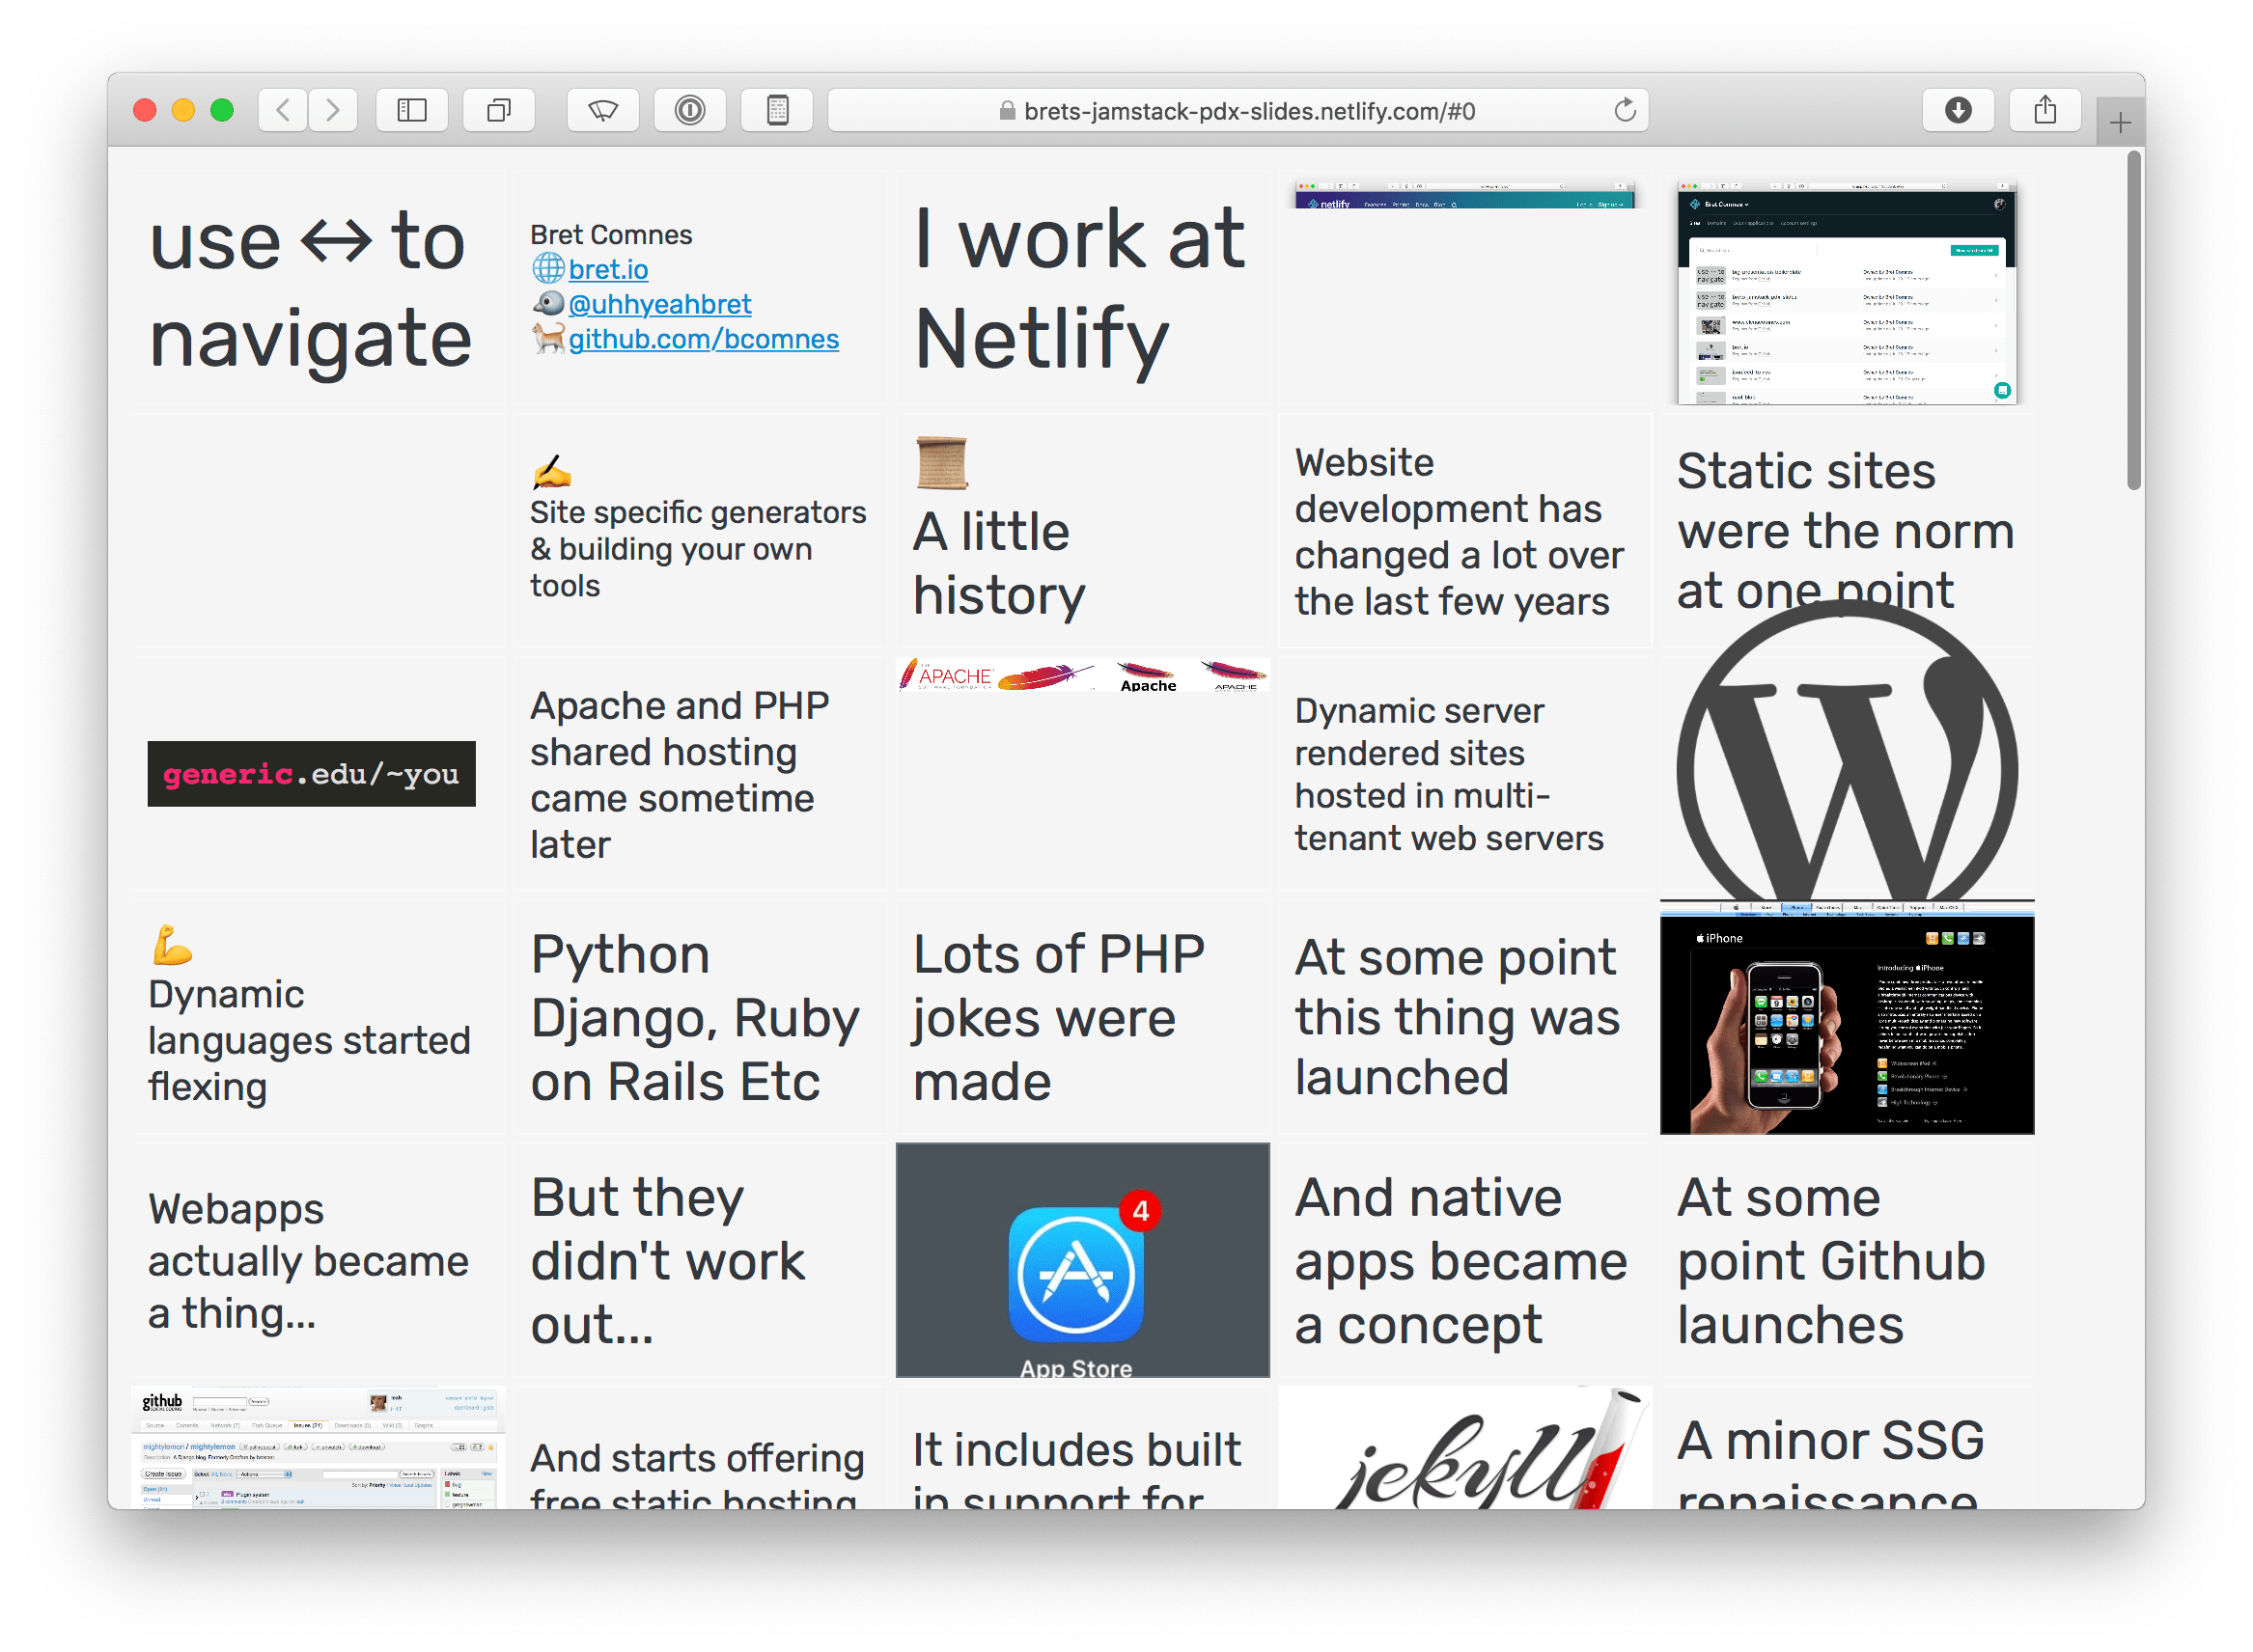Go forward with the Safari forward arrow
The height and width of the screenshot is (1652, 2253).
coord(333,110)
